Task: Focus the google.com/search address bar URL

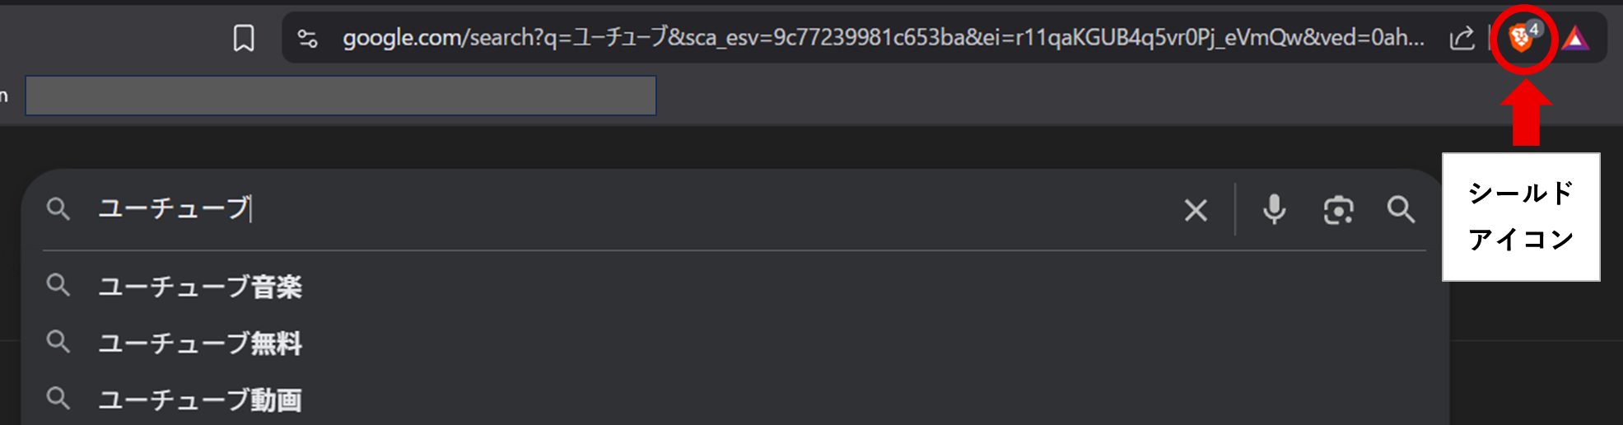Action: pos(884,38)
